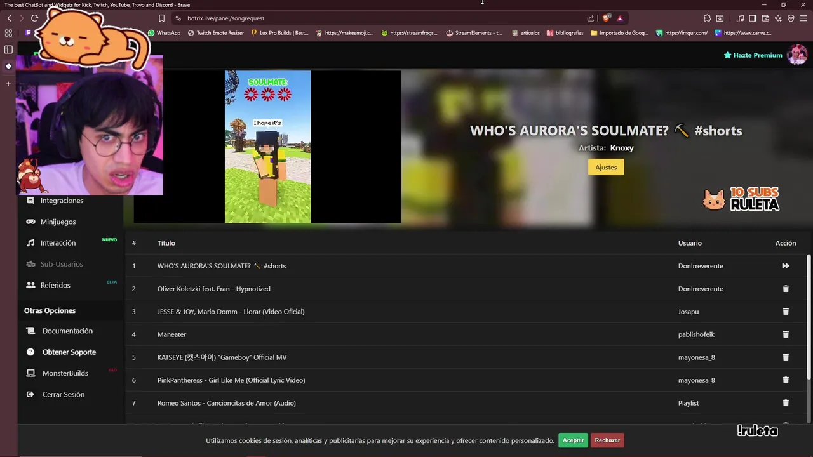813x457 pixels.
Task: Open the Importado de Google bookmarks folder
Action: [619, 33]
